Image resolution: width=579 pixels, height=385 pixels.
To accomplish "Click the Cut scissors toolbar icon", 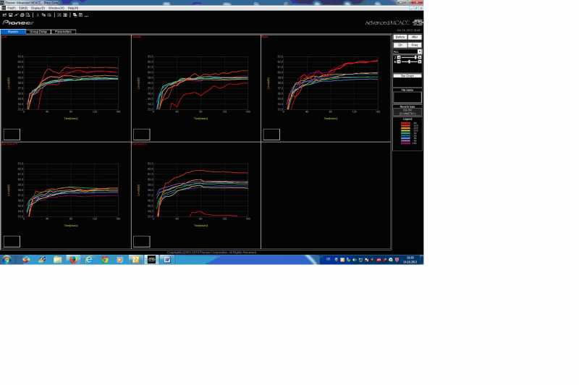I will tap(38, 14).
